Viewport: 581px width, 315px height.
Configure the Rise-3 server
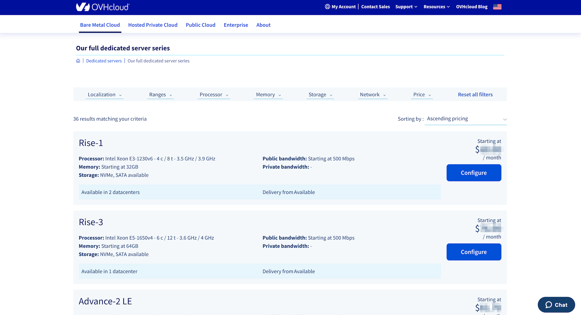point(474,252)
